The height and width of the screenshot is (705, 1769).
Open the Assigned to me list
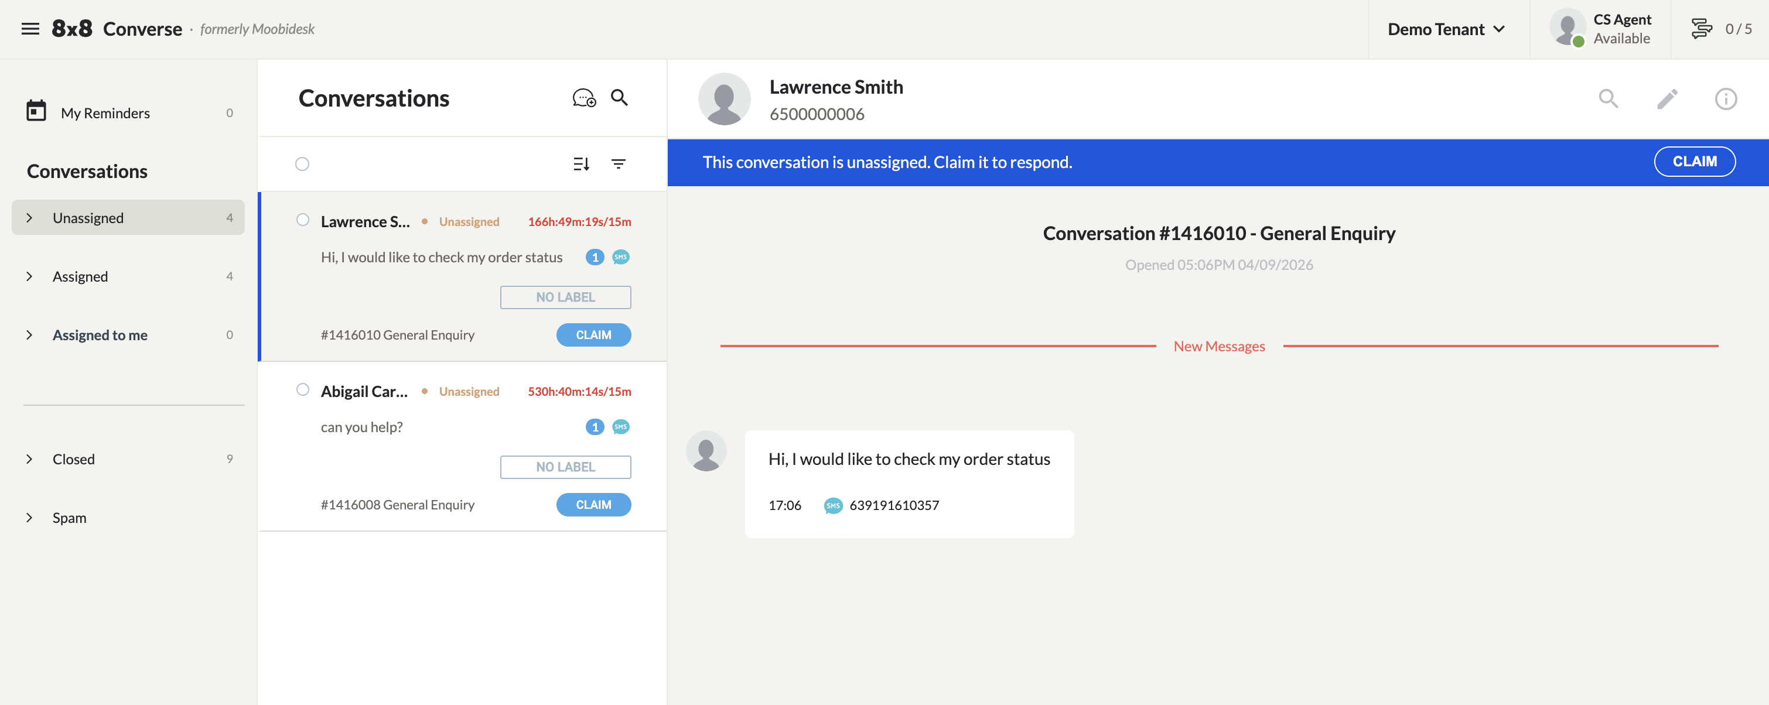(128, 334)
